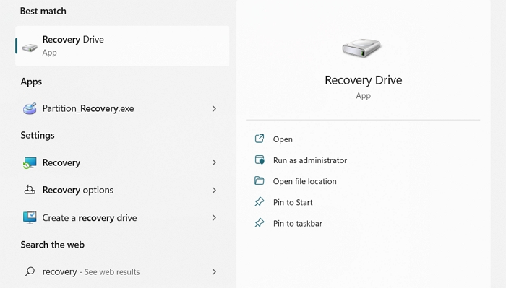Click the Recovery options icon
Viewport: 506px width, 288px height.
pyautogui.click(x=30, y=190)
